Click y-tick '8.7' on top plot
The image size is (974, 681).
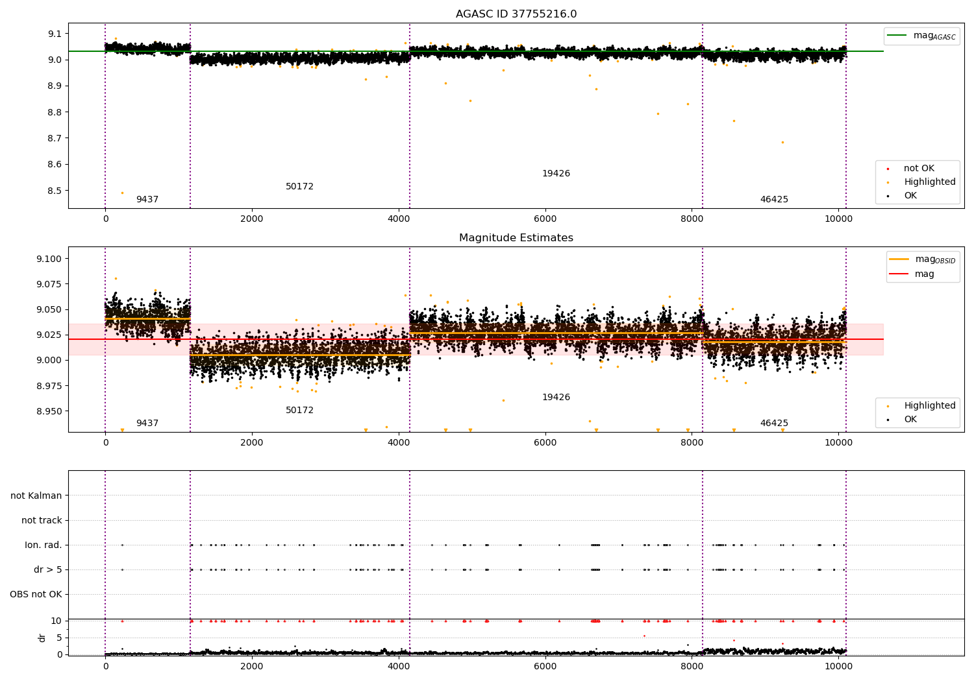55,139
